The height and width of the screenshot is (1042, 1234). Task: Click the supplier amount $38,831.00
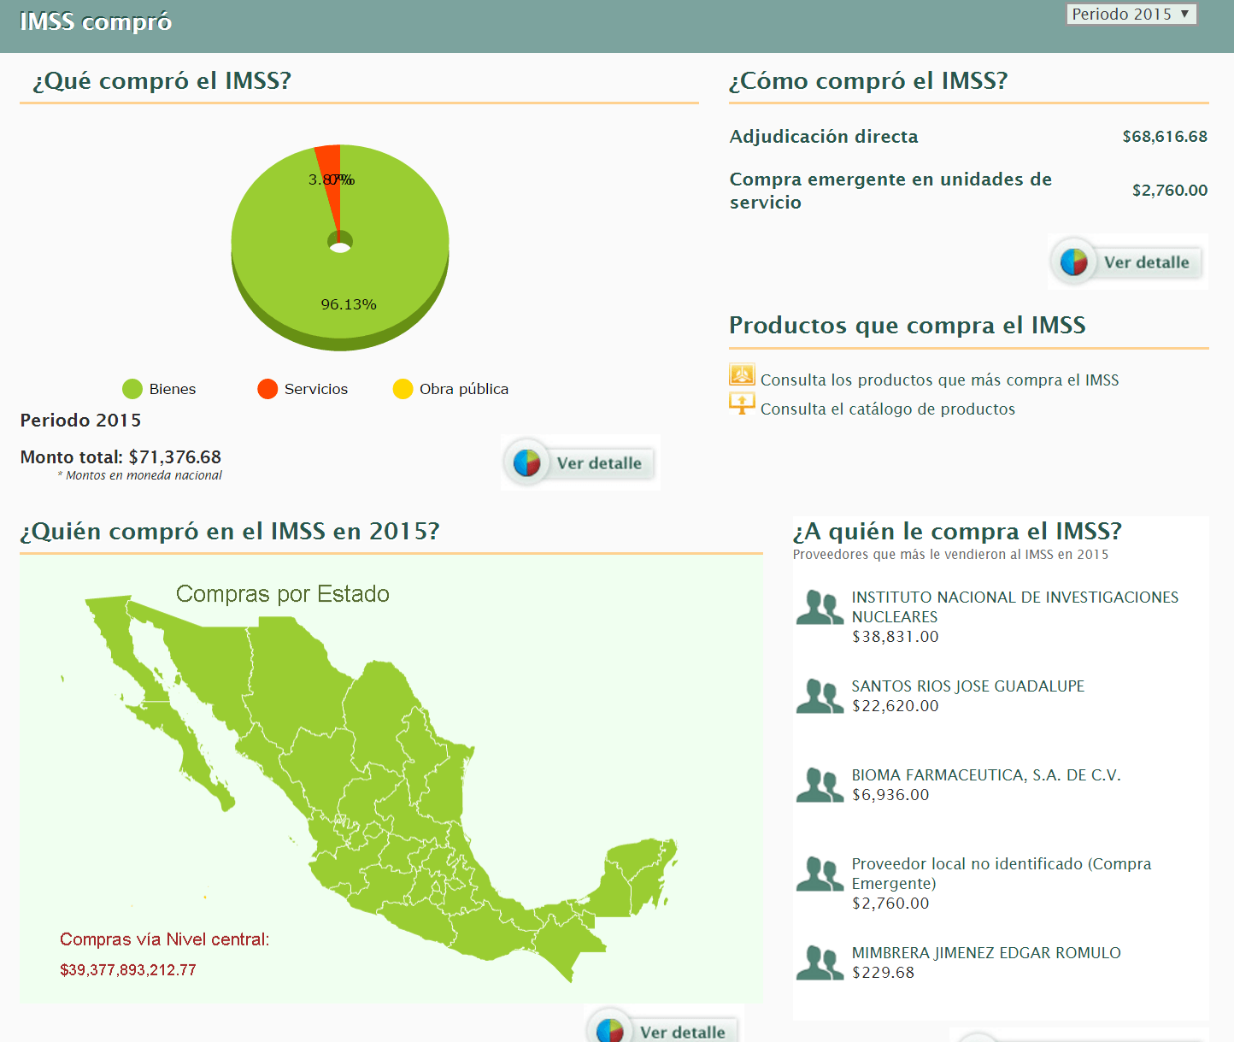tap(896, 637)
